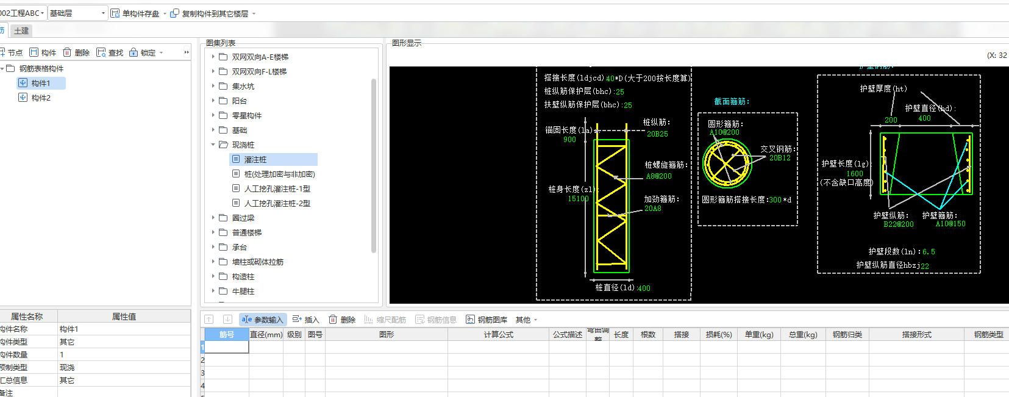Expand the 圈过梁 folder

(213, 218)
